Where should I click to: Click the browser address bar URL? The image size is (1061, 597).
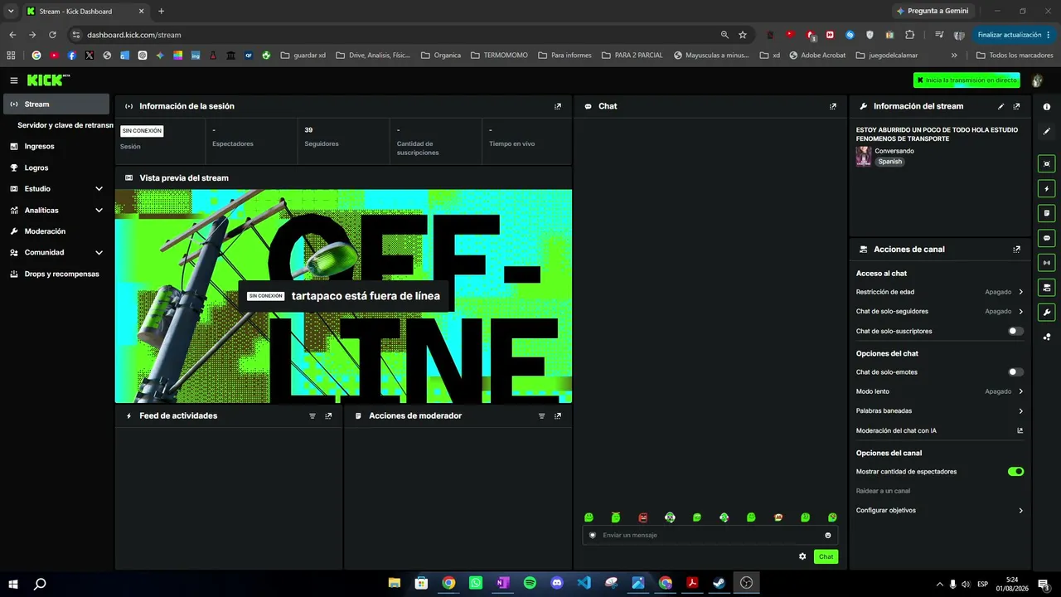click(x=133, y=35)
